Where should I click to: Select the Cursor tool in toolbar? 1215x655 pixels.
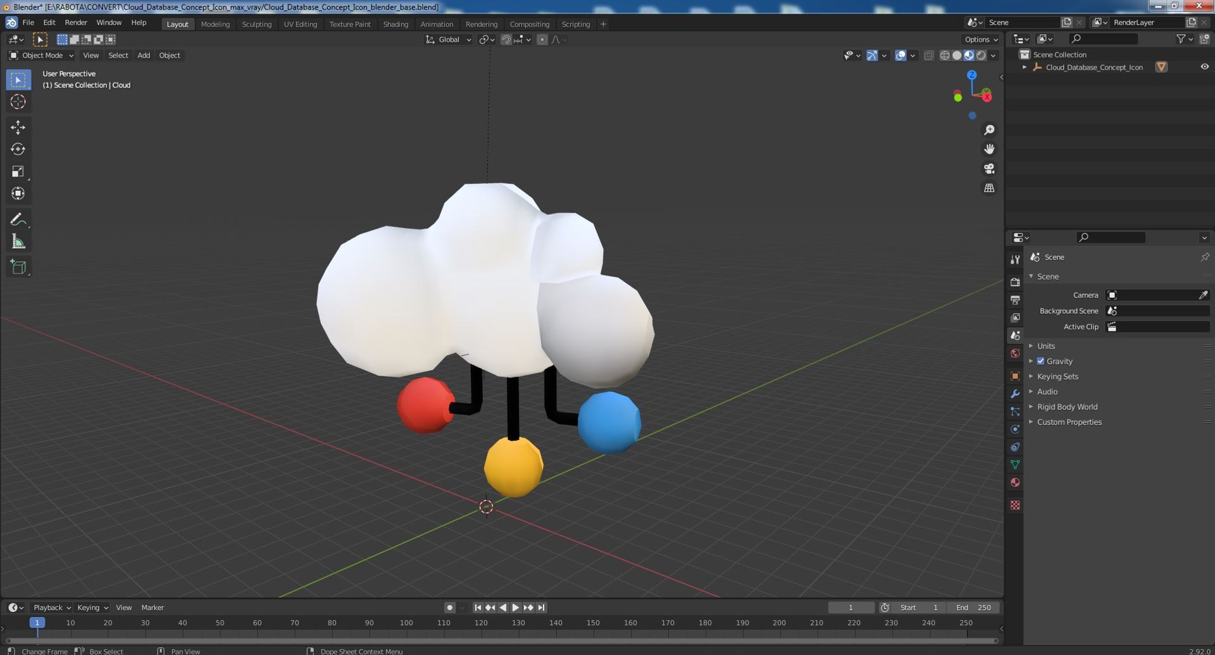click(x=18, y=102)
